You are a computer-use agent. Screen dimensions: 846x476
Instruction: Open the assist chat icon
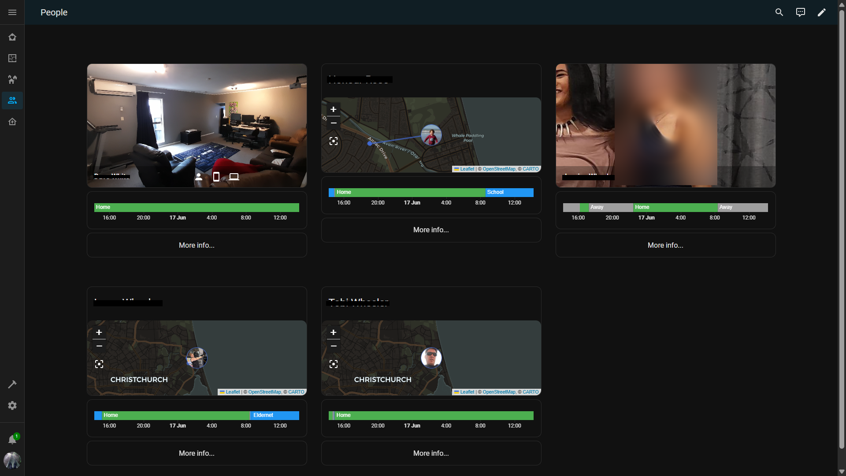[x=800, y=12]
